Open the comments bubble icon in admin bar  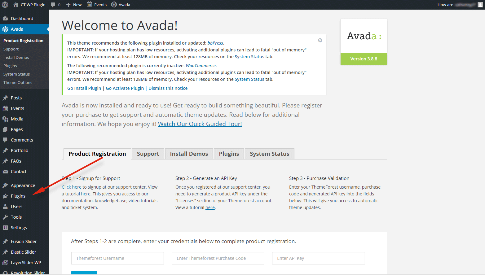click(x=53, y=5)
